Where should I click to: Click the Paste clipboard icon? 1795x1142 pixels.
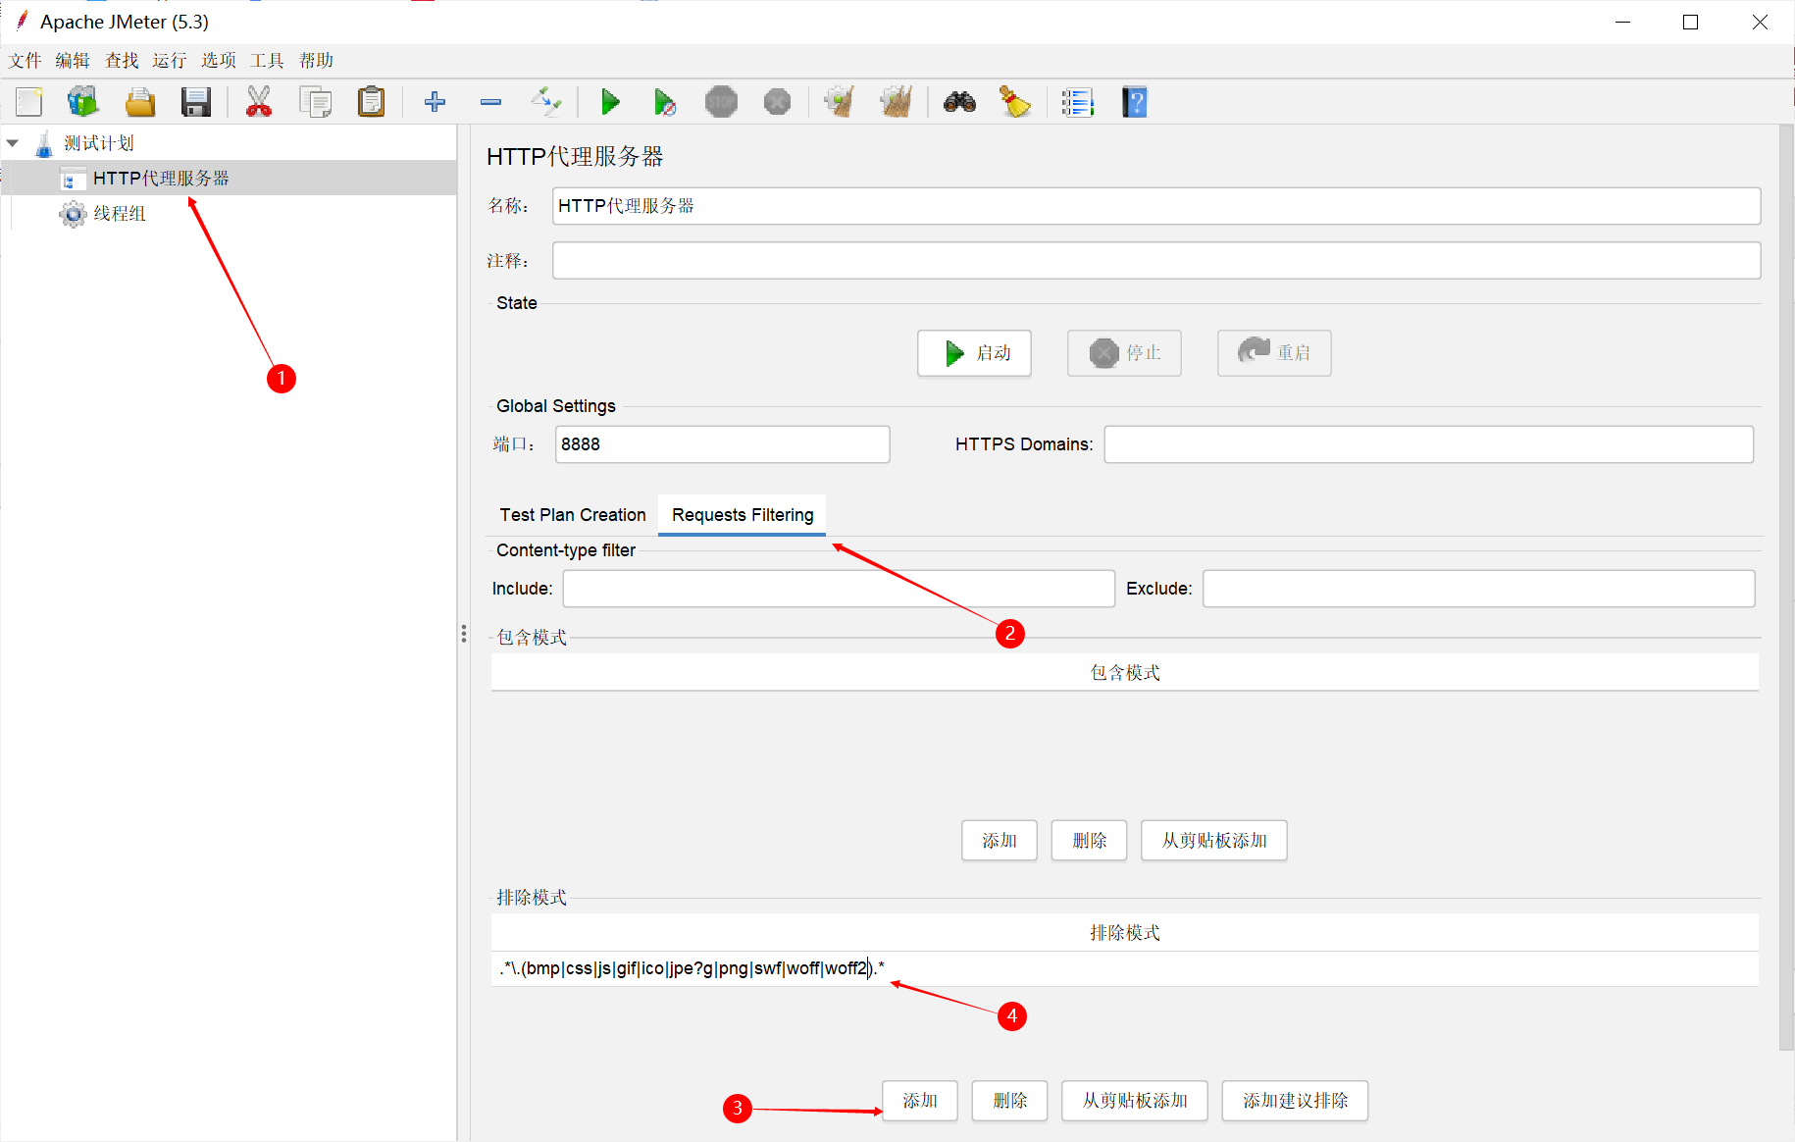pos(372,102)
